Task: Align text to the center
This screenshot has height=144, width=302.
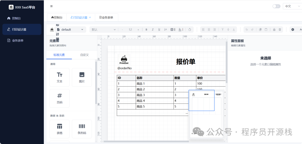Action: coord(209,30)
